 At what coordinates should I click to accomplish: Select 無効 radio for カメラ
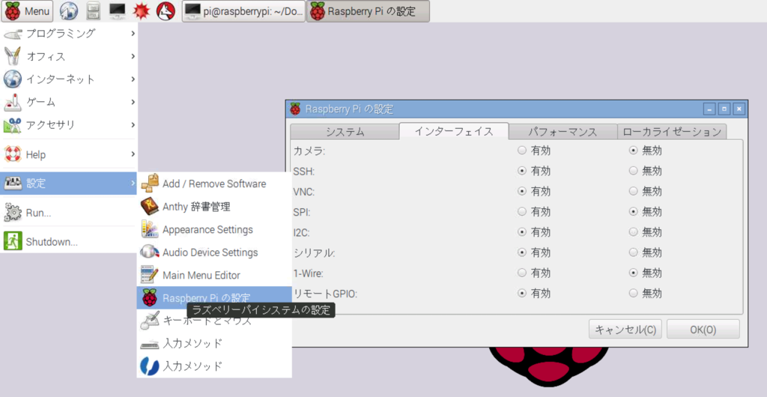click(634, 151)
